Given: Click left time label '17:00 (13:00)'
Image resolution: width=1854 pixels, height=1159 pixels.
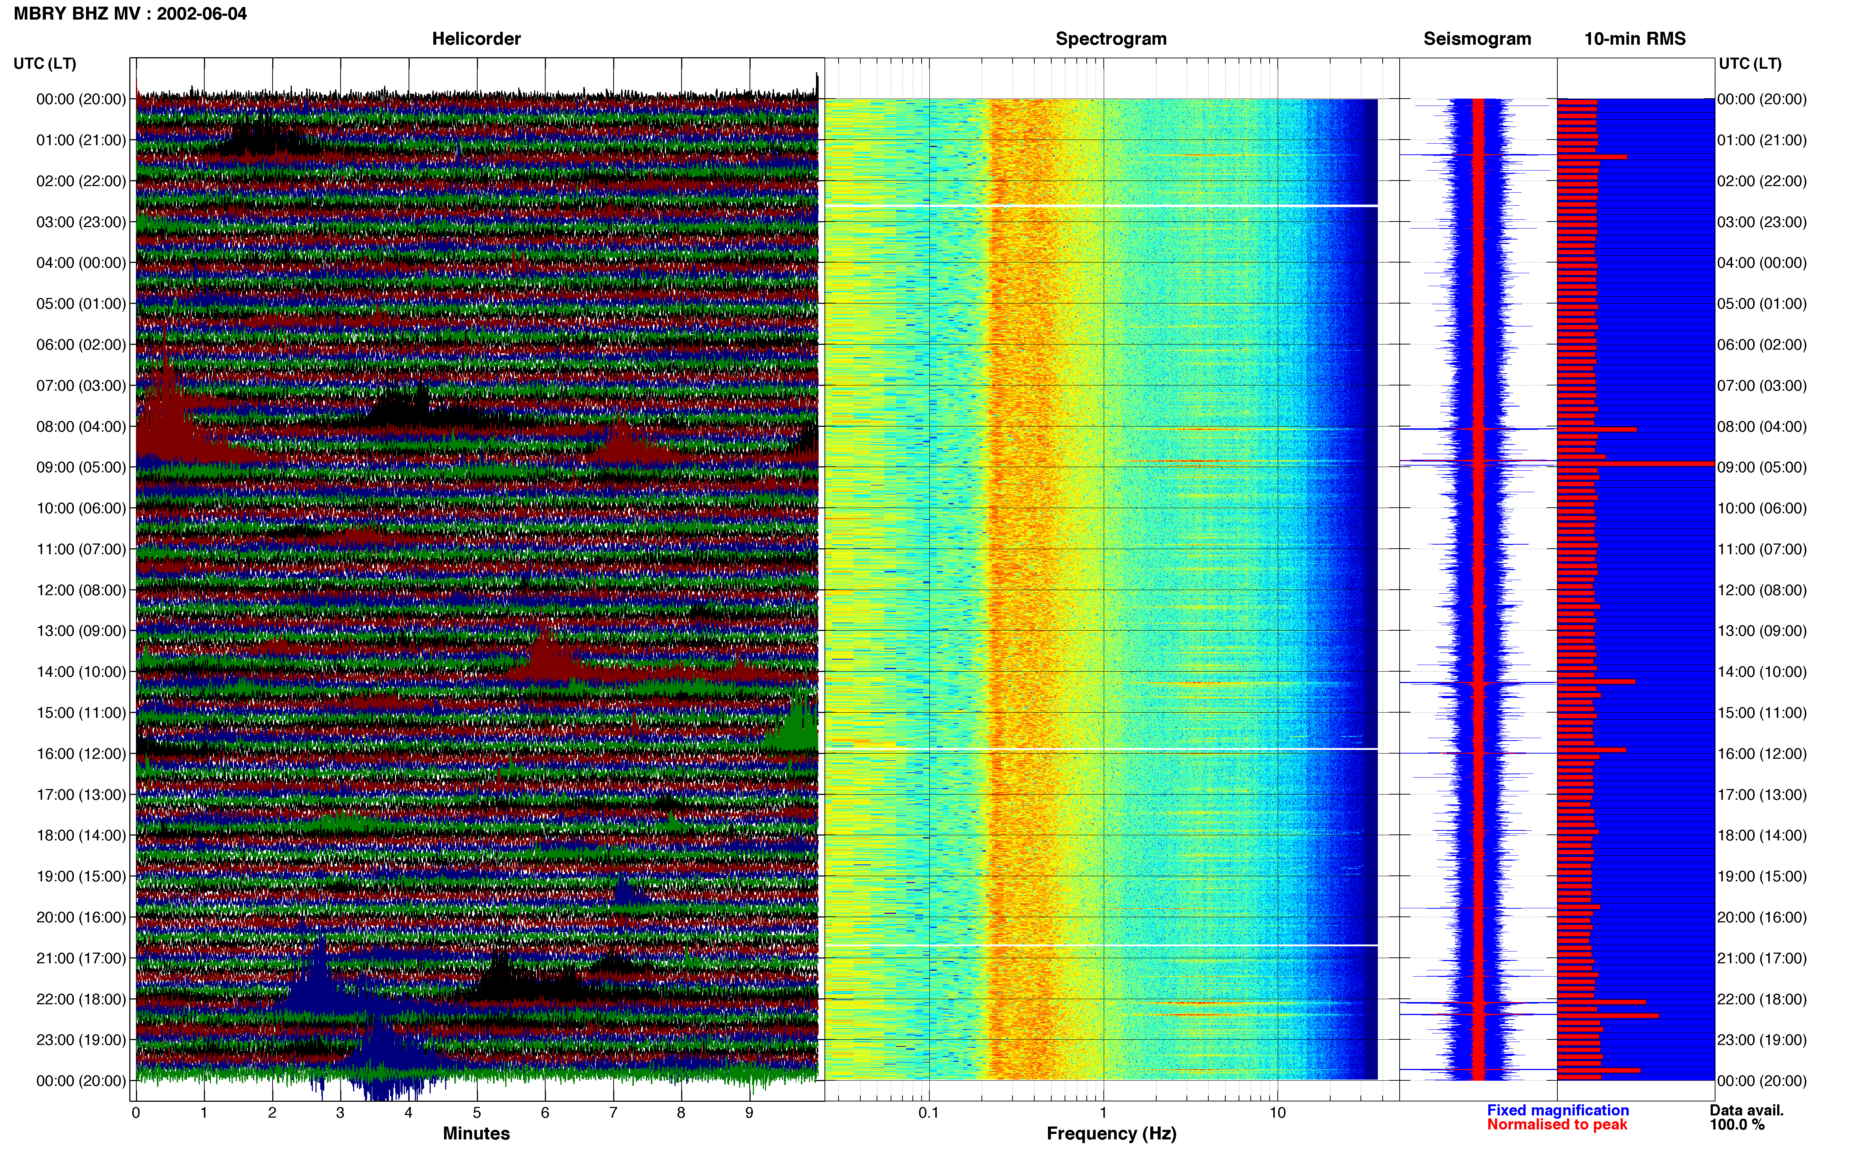Looking at the screenshot, I should click(81, 795).
